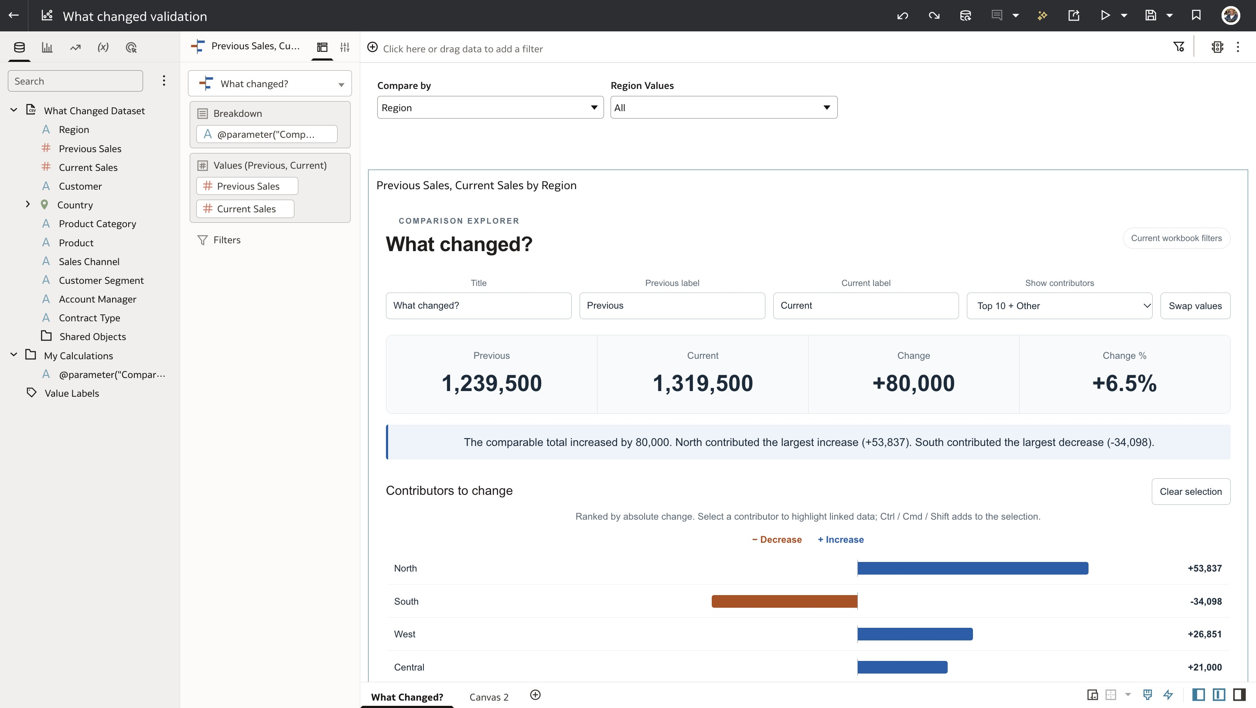Click the Auto Insights sparkle icon

pos(1042,16)
